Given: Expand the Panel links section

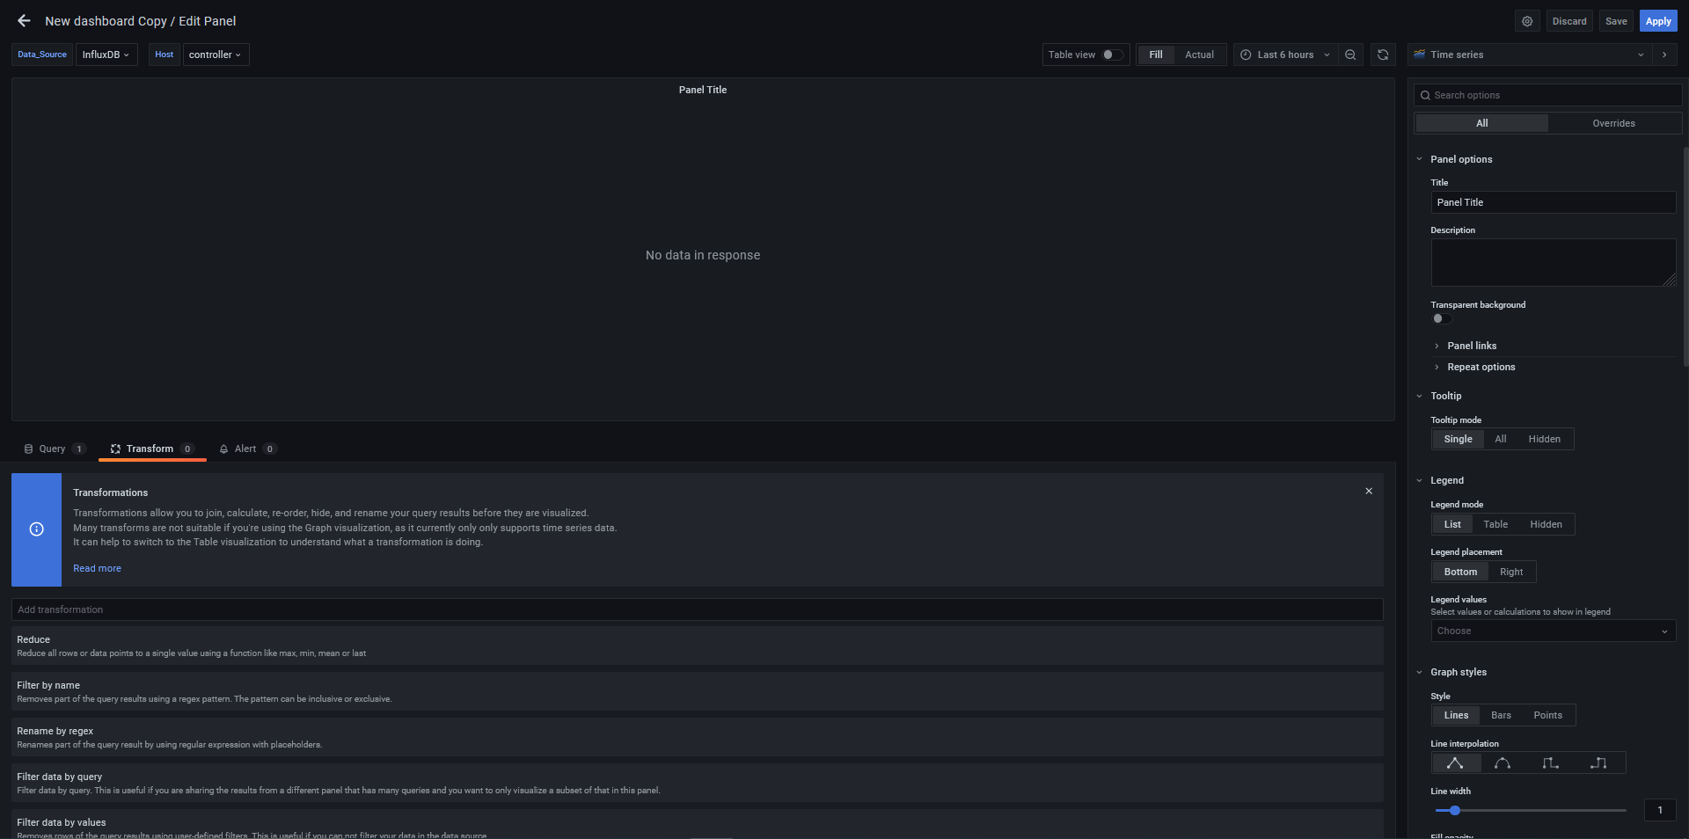Looking at the screenshot, I should (1471, 346).
